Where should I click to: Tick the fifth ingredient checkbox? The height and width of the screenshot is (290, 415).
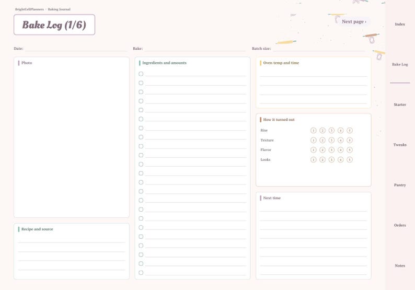tap(141, 110)
